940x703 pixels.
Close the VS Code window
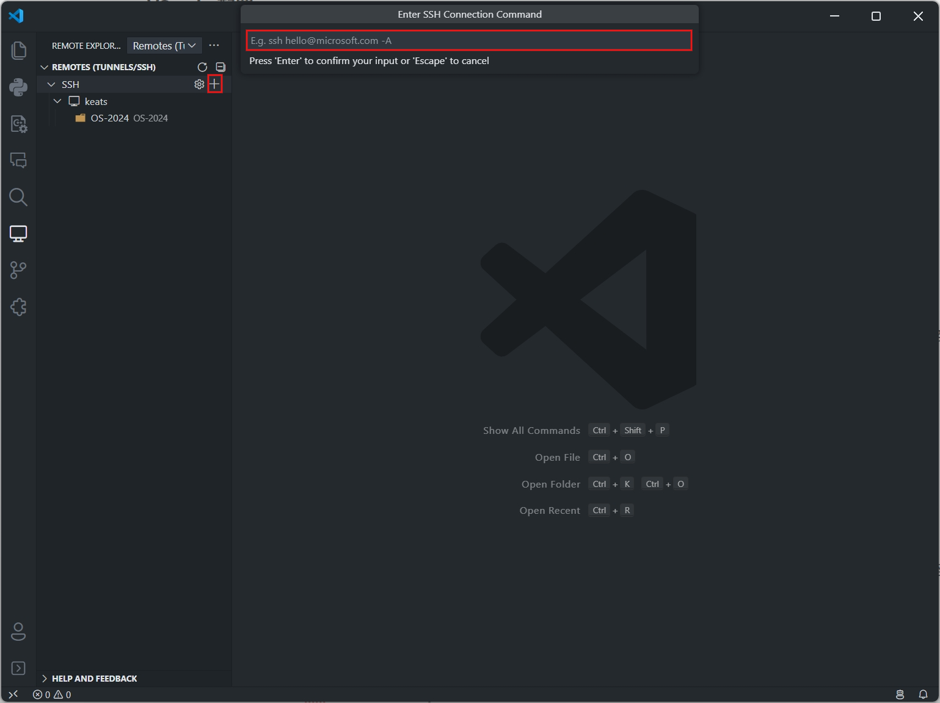pyautogui.click(x=918, y=16)
